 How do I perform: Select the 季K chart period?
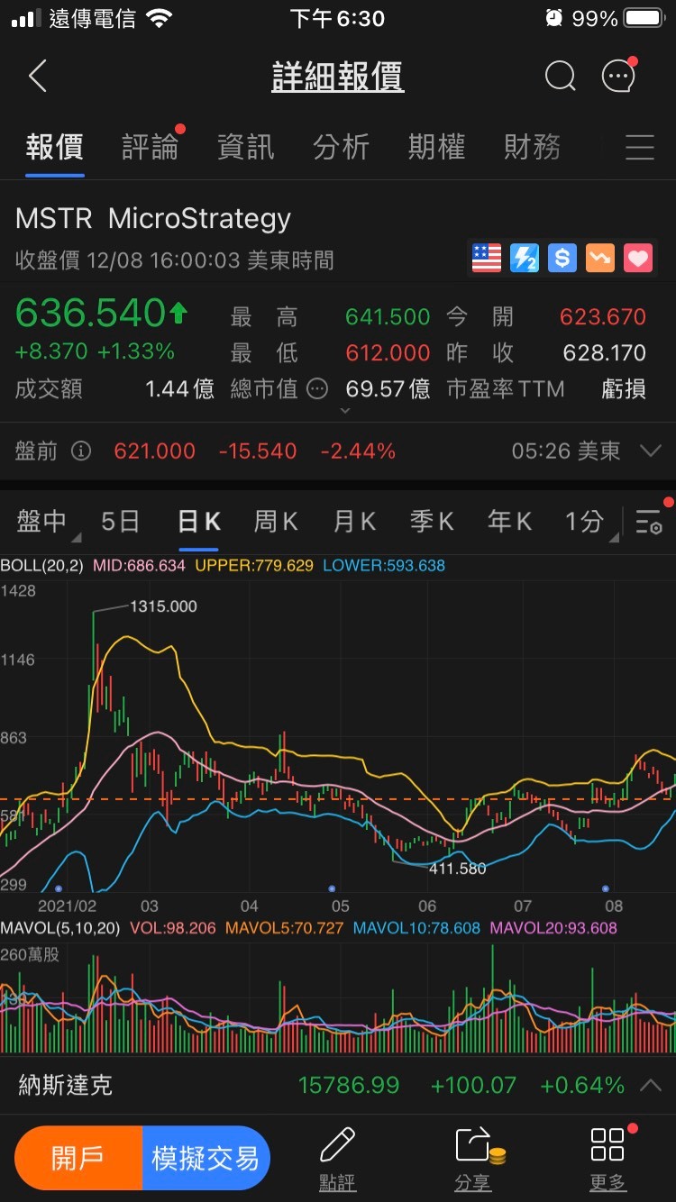[432, 522]
